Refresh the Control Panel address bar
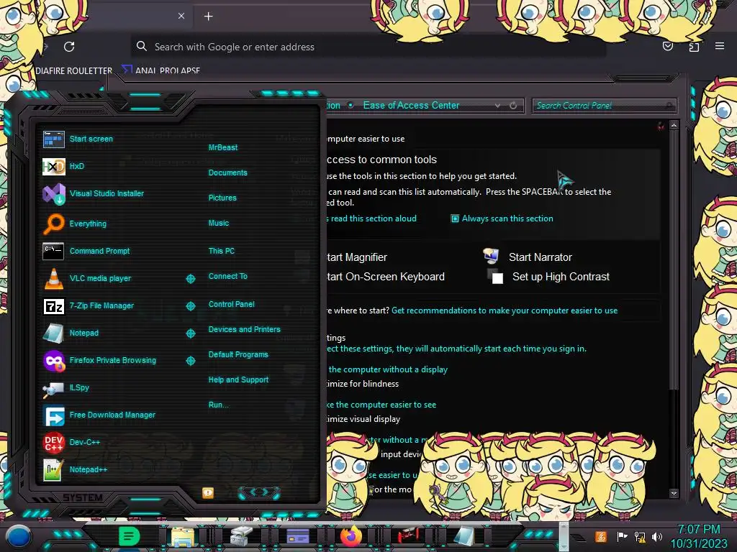 (513, 106)
